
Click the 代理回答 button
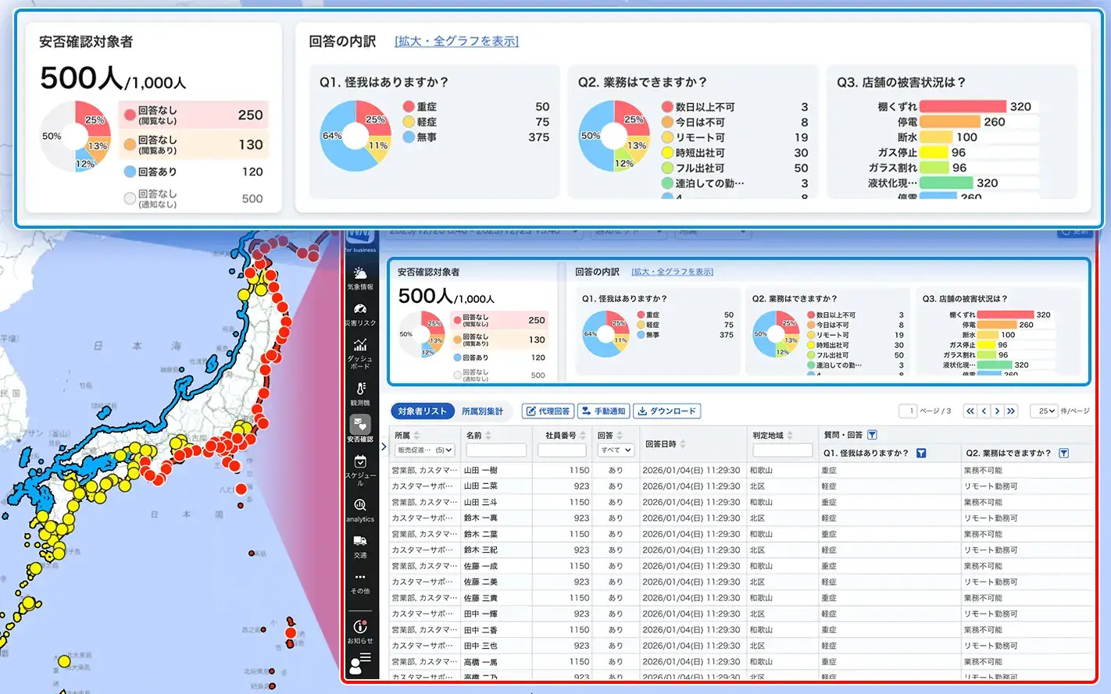[x=548, y=411]
